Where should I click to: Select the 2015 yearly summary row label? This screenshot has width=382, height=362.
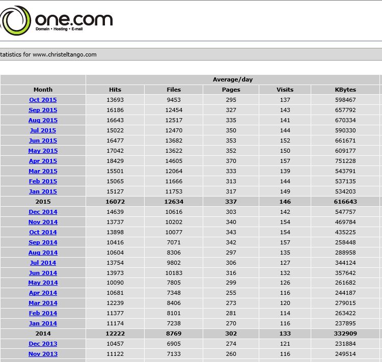43,202
